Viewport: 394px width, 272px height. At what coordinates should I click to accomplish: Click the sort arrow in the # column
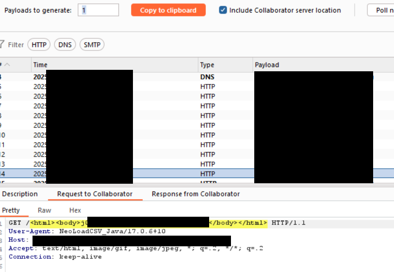tap(7, 64)
